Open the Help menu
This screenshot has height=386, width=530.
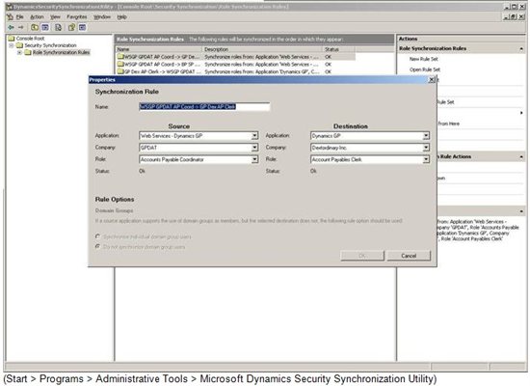[x=121, y=16]
